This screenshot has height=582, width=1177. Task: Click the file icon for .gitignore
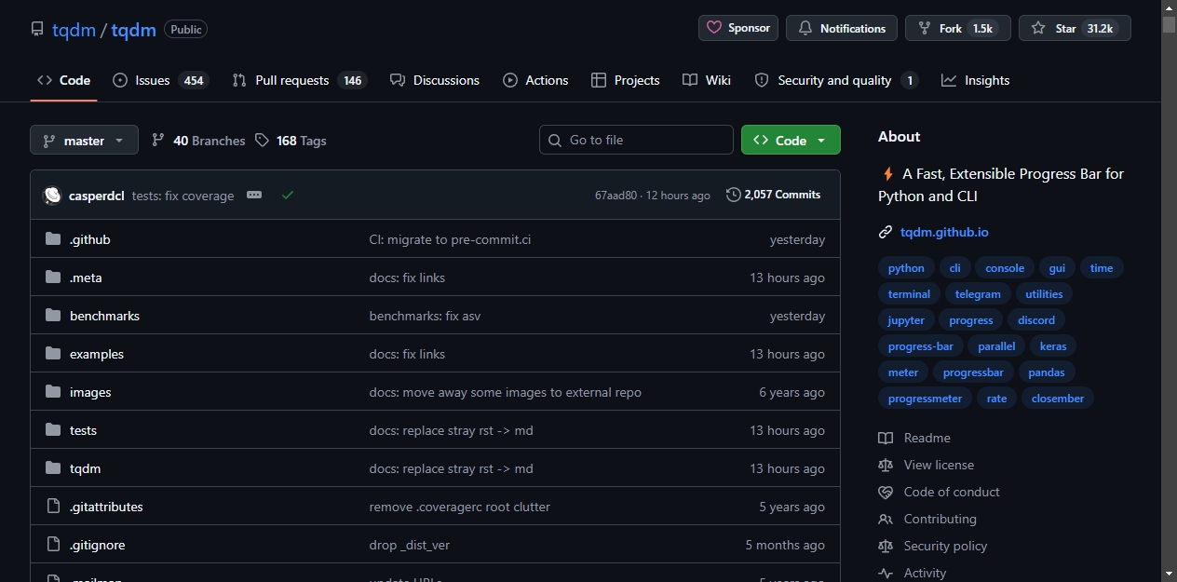53,545
